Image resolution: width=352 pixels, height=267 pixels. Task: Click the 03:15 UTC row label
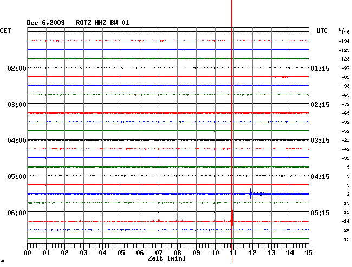click(x=320, y=141)
